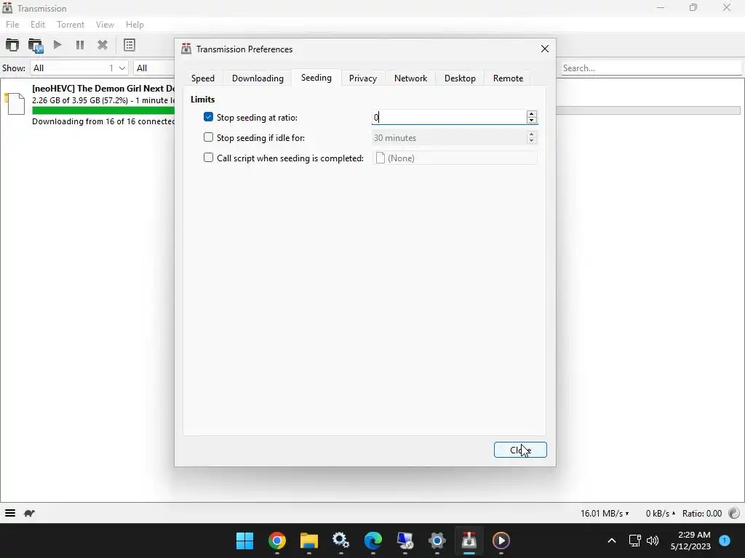The image size is (745, 558).
Task: Open the remote desktop taskbar icon
Action: coord(405,541)
